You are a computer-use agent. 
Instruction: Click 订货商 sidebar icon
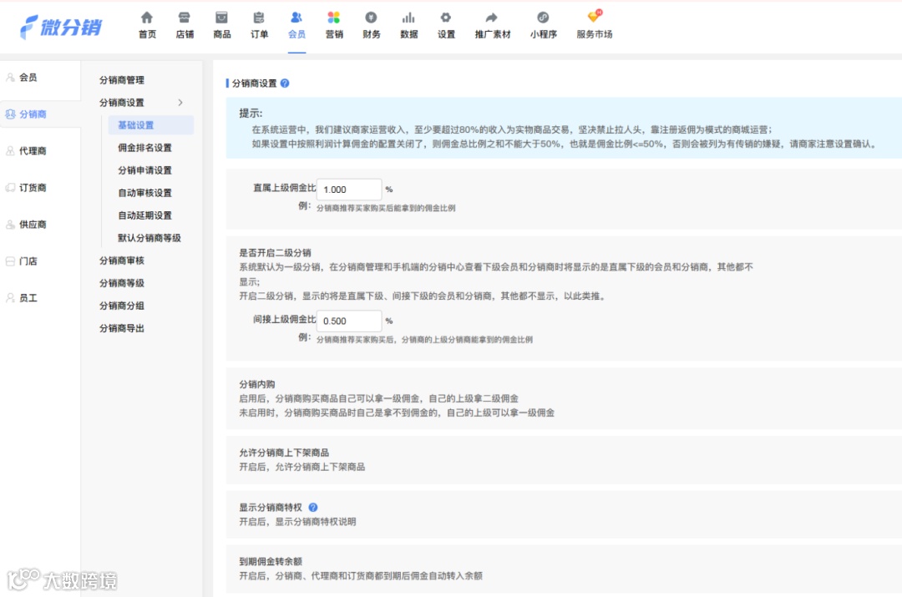click(x=10, y=188)
